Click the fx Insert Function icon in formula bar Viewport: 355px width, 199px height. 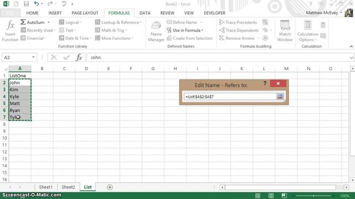coord(79,57)
